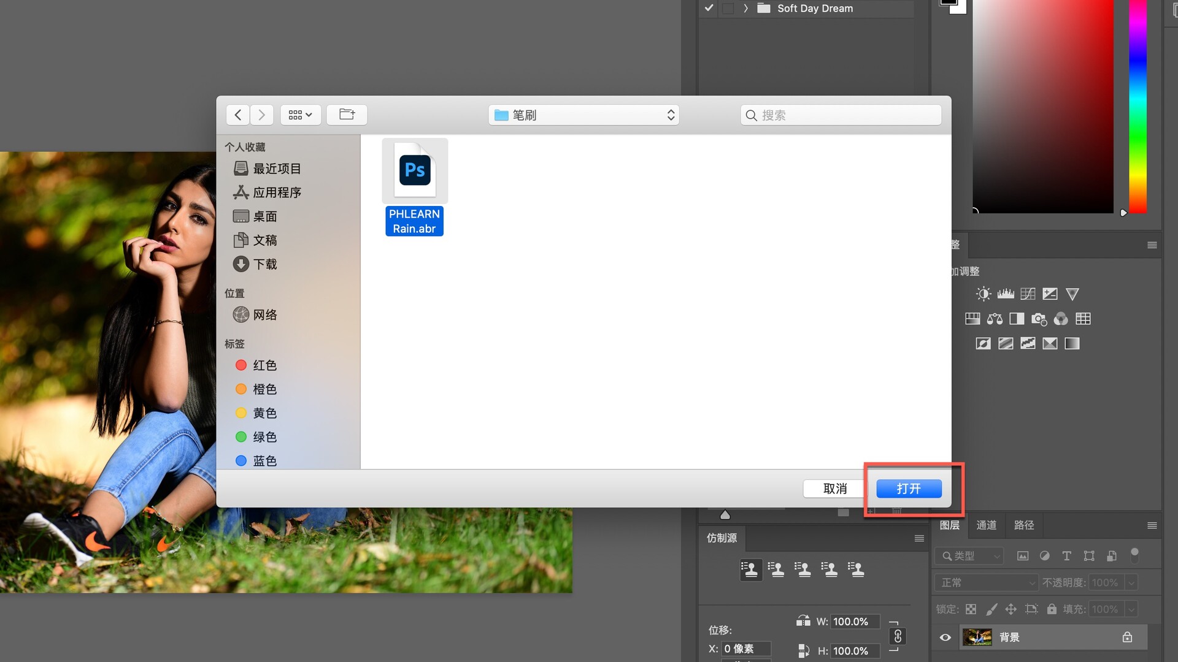The width and height of the screenshot is (1178, 662).
Task: Click the 打开 button
Action: (909, 489)
